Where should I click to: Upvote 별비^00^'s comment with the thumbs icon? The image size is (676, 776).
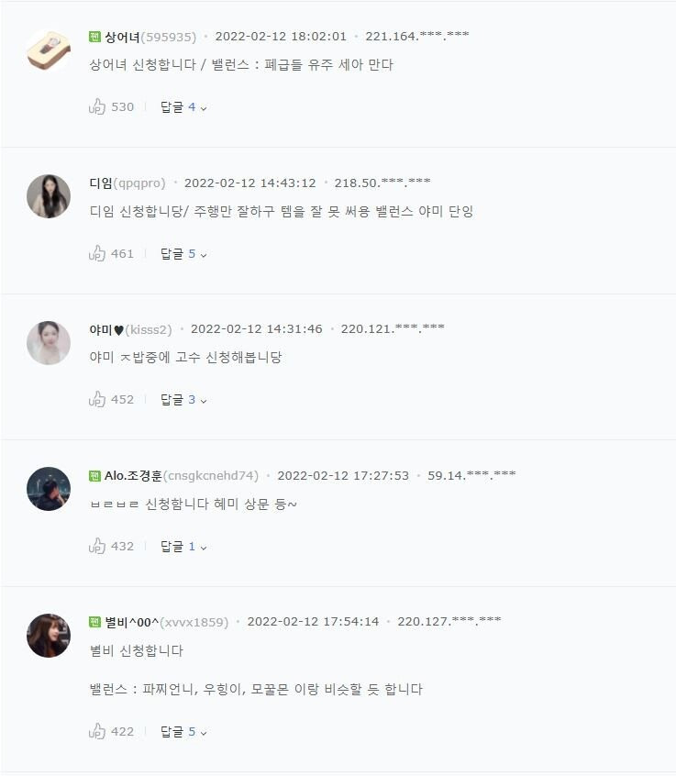tap(97, 731)
